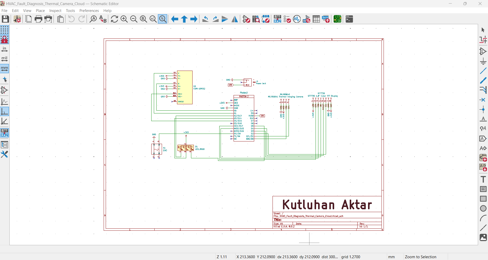This screenshot has width=488, height=260.
Task: Open the Preferences menu
Action: point(89,10)
